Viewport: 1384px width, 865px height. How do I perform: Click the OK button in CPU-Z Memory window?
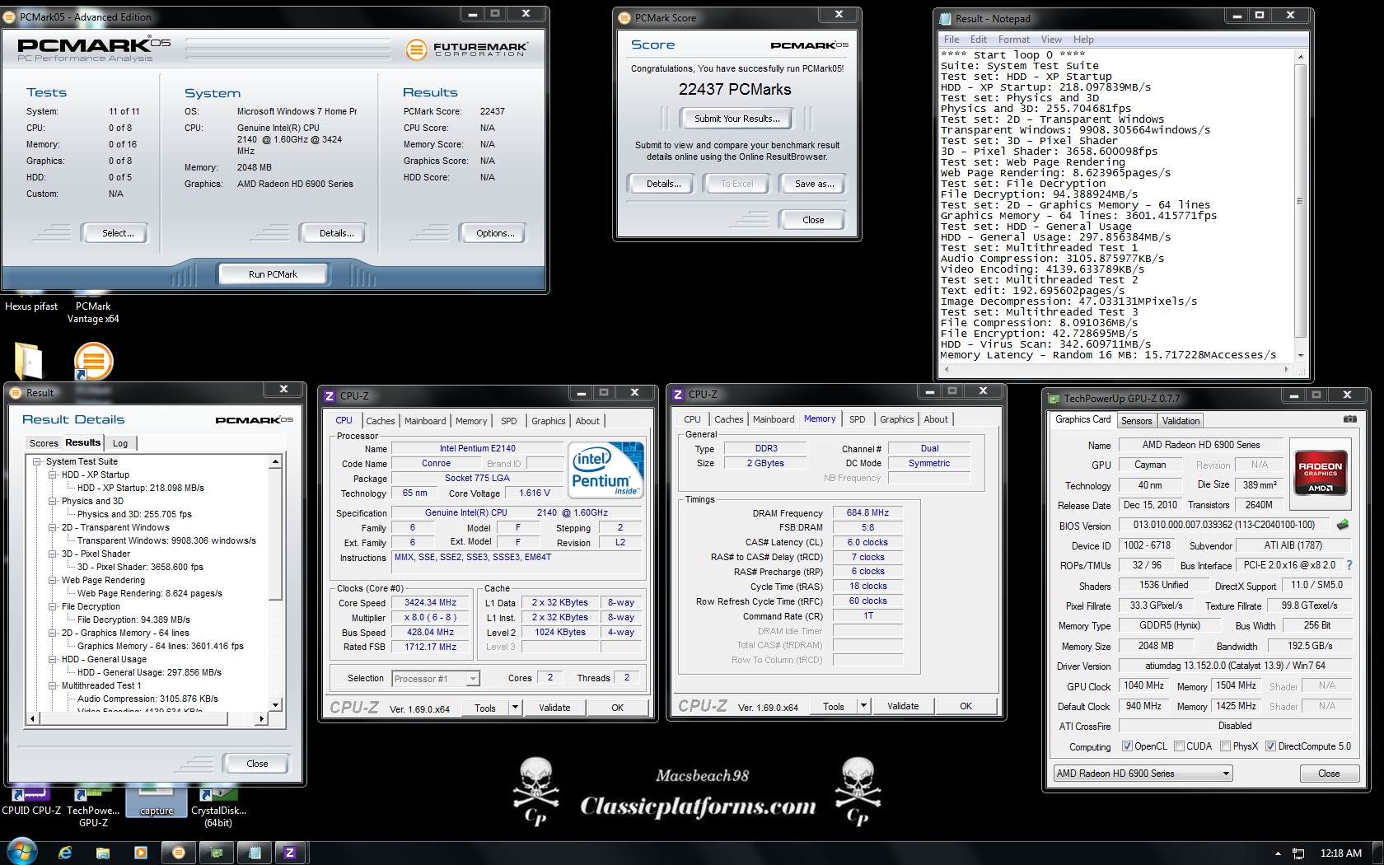966,706
